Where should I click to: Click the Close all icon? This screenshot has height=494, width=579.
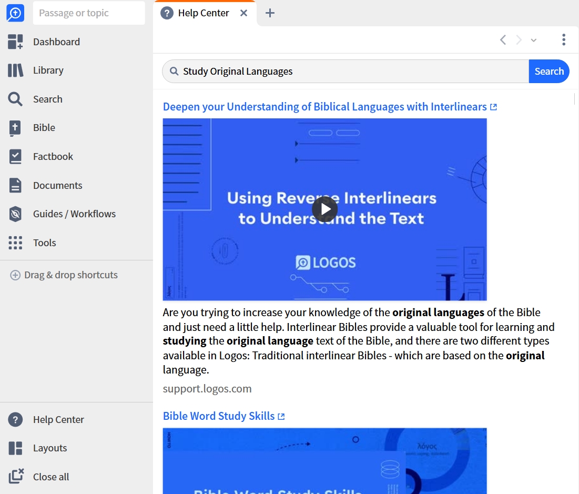(16, 476)
